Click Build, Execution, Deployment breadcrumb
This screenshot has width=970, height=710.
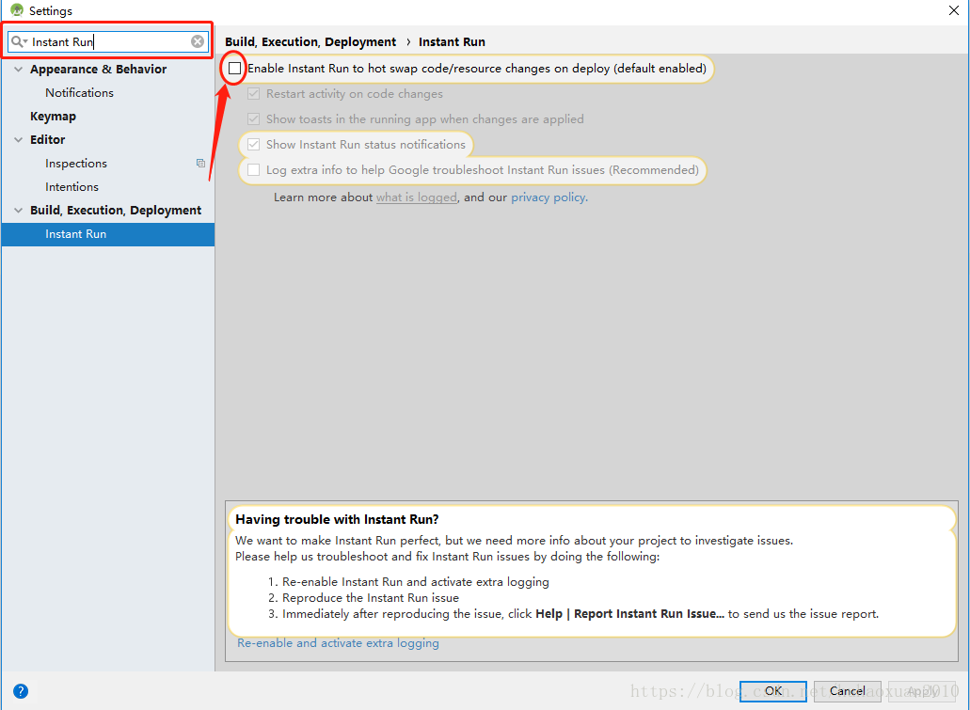tap(310, 41)
